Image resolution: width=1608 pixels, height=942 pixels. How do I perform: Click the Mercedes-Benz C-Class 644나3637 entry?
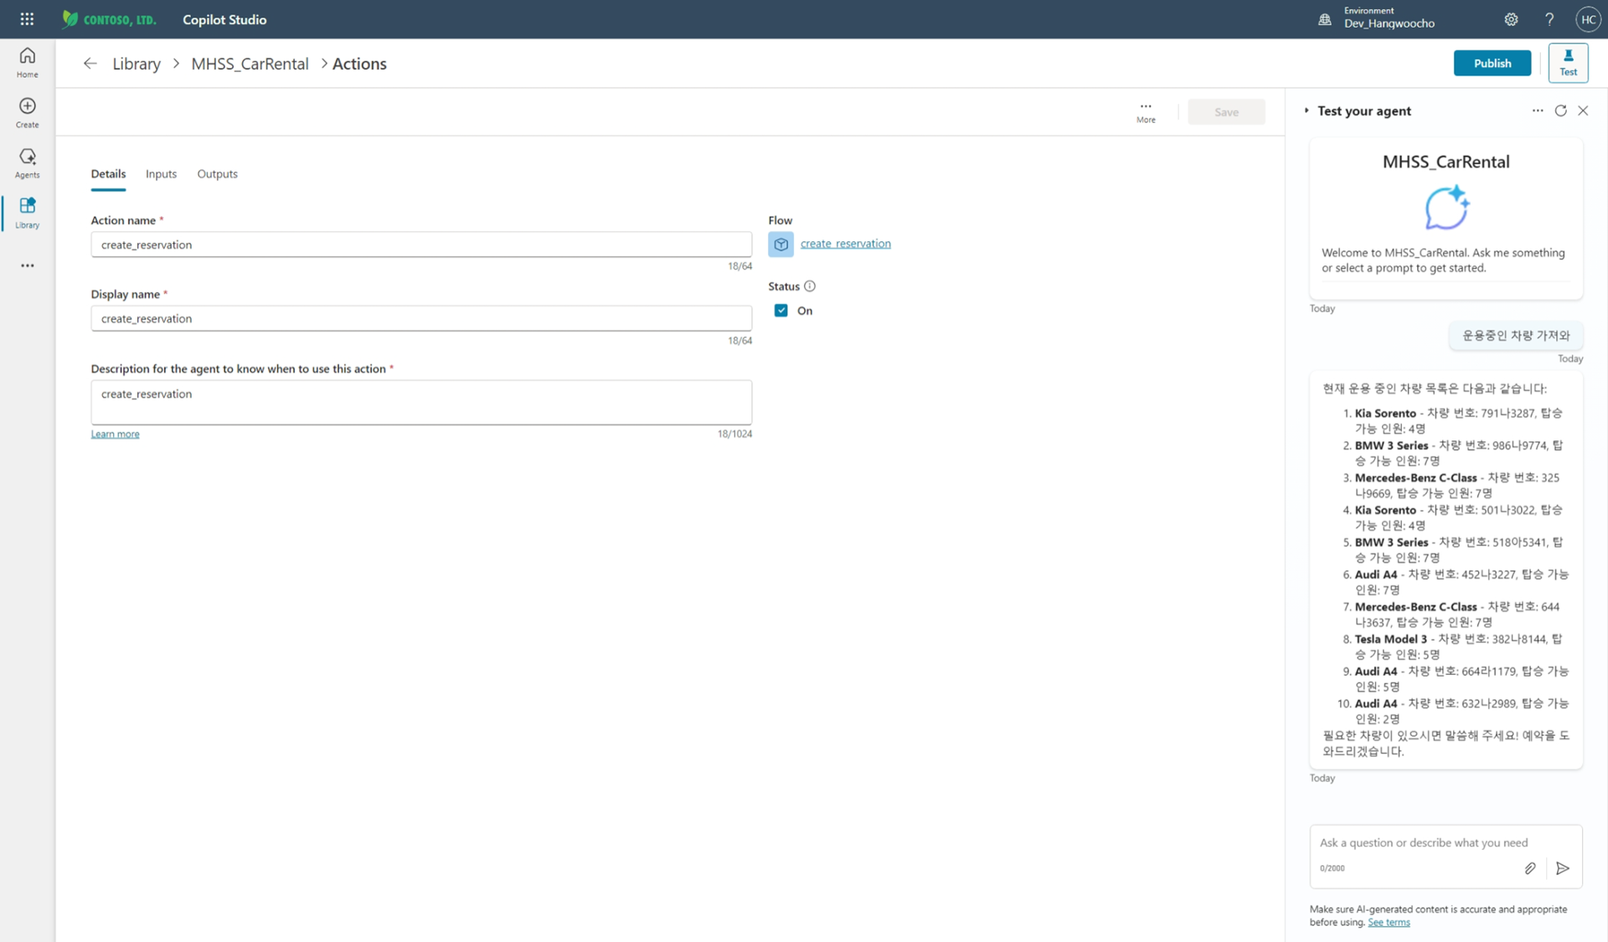[1457, 615]
